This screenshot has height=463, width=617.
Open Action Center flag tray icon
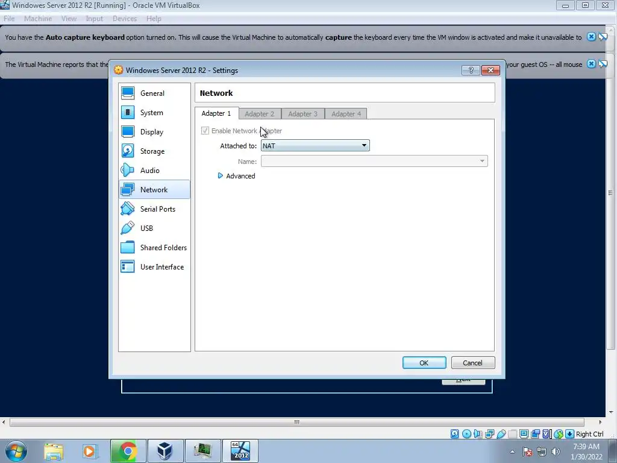527,452
